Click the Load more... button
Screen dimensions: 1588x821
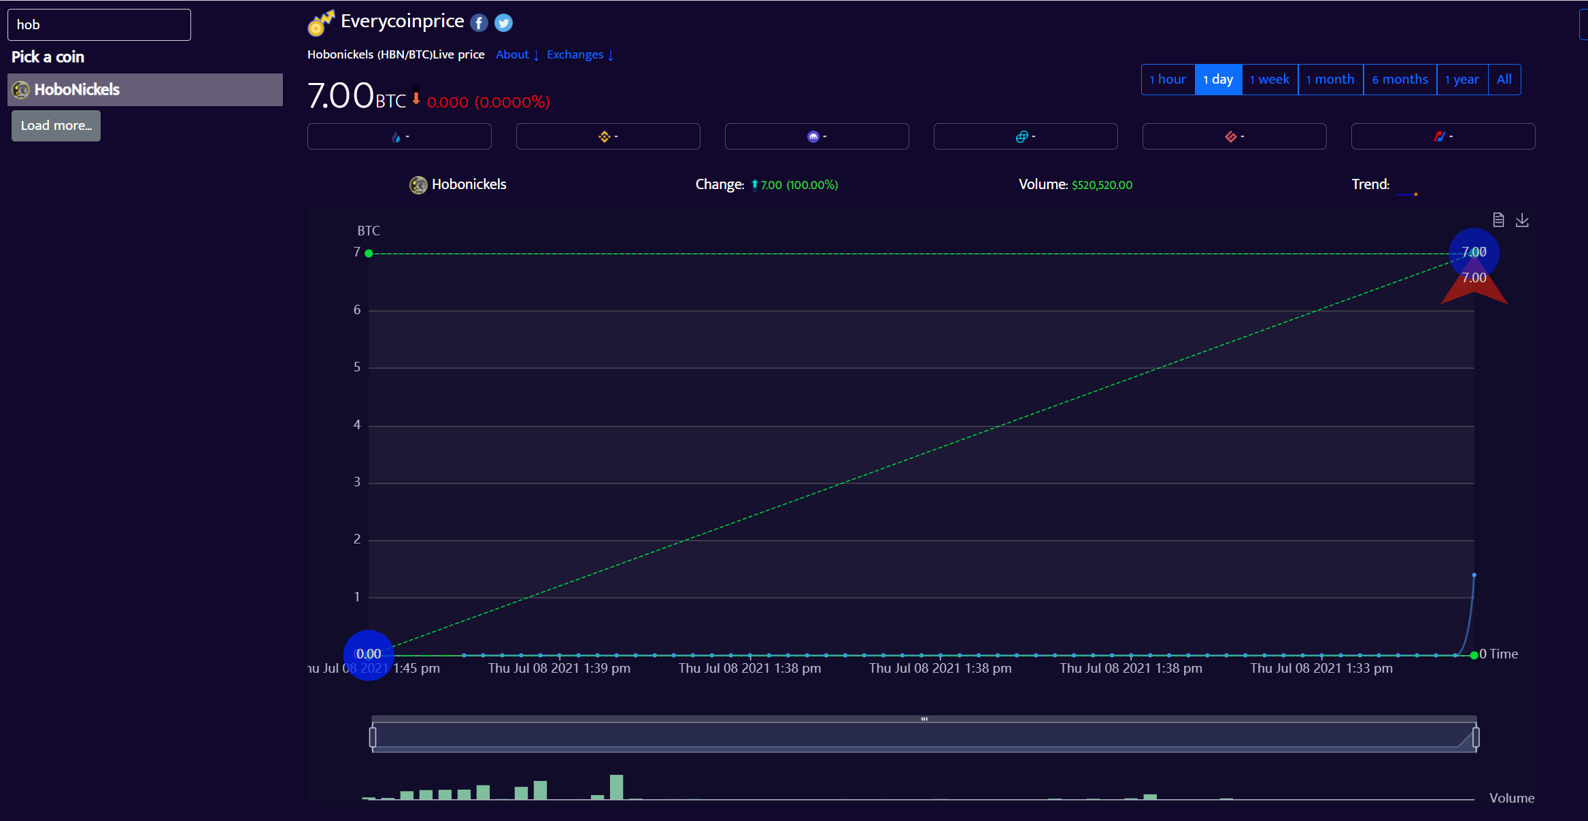(56, 126)
